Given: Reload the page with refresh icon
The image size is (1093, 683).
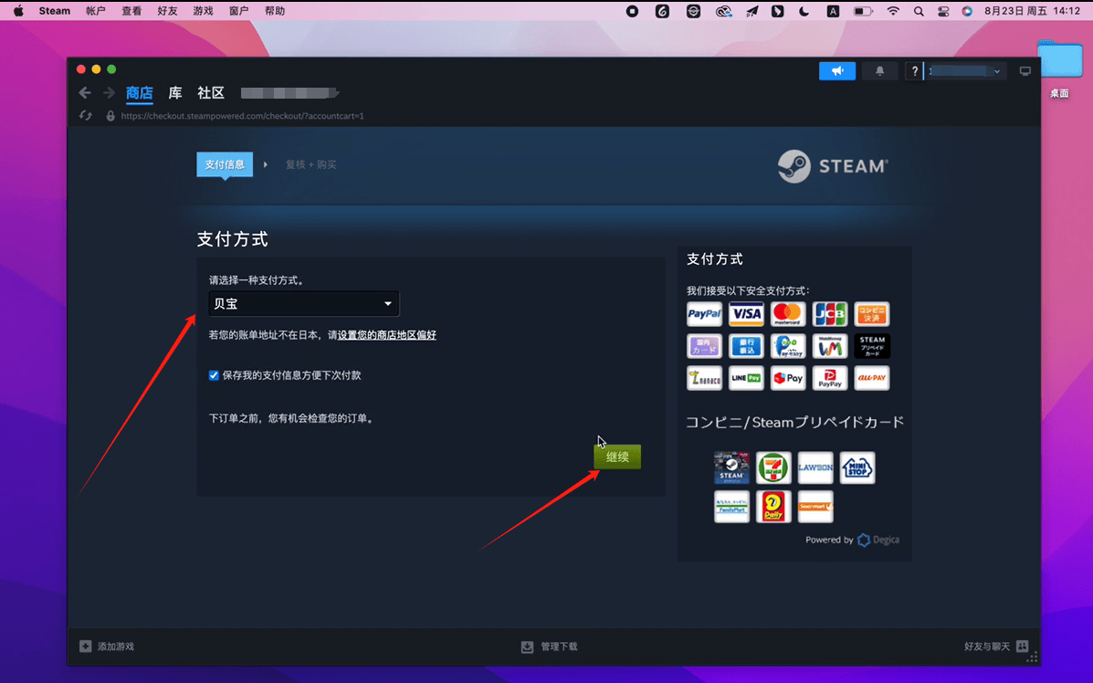Looking at the screenshot, I should point(86,116).
